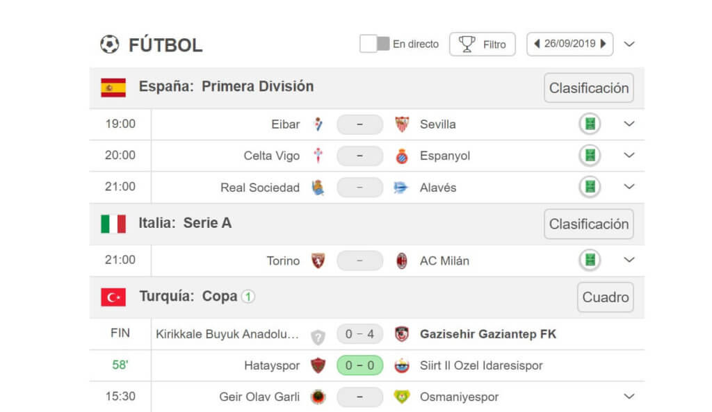Open the Cuadro button for Turquía Copa
The width and height of the screenshot is (712, 412).
tap(605, 297)
